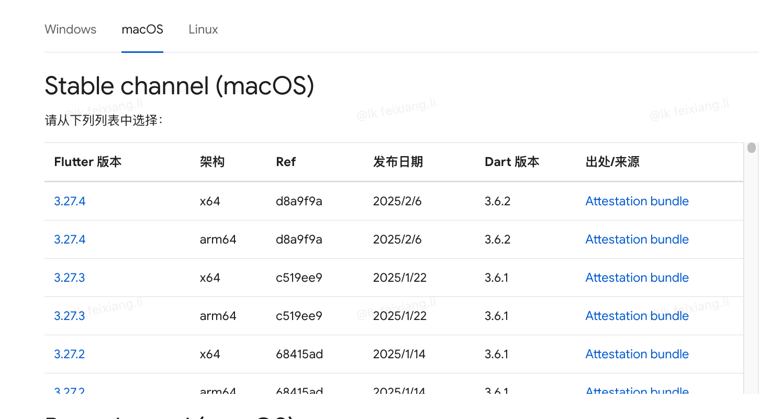Open Attestation bundle for 3.27.2 x64
Viewport: 783px width, 419px height.
click(637, 354)
